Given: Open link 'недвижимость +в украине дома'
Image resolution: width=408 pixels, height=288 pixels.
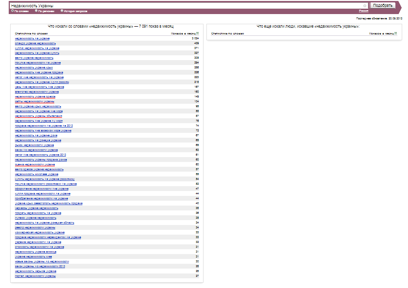Looking at the screenshot, I should coord(36,136).
